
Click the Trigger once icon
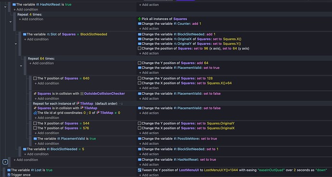click(9, 175)
